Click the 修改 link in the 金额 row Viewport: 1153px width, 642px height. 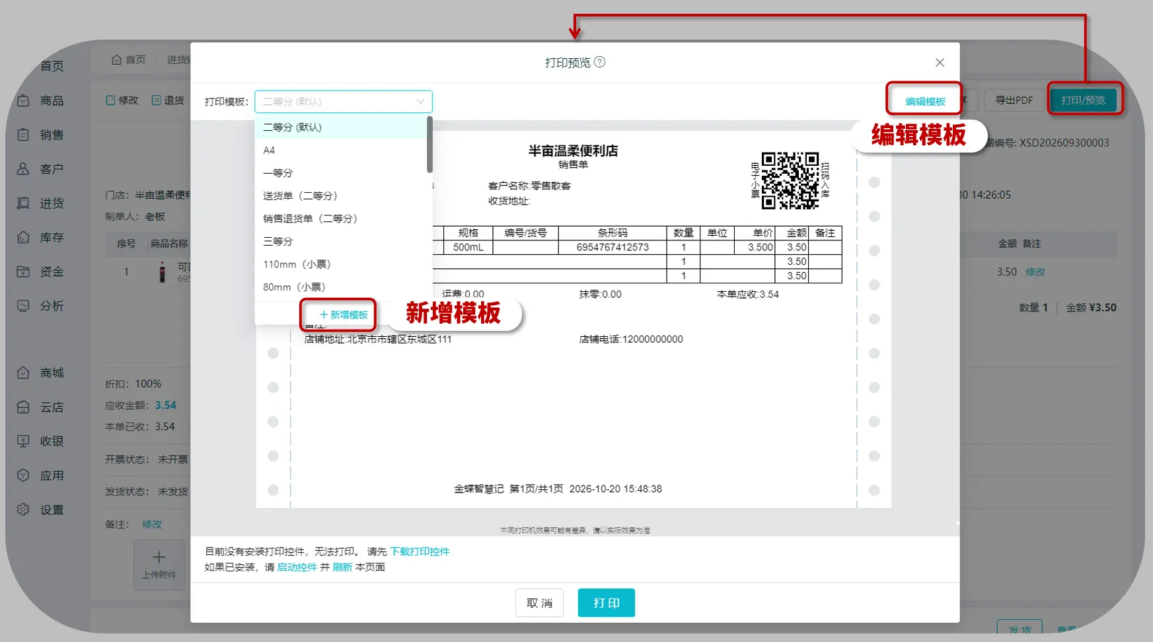click(x=1035, y=272)
